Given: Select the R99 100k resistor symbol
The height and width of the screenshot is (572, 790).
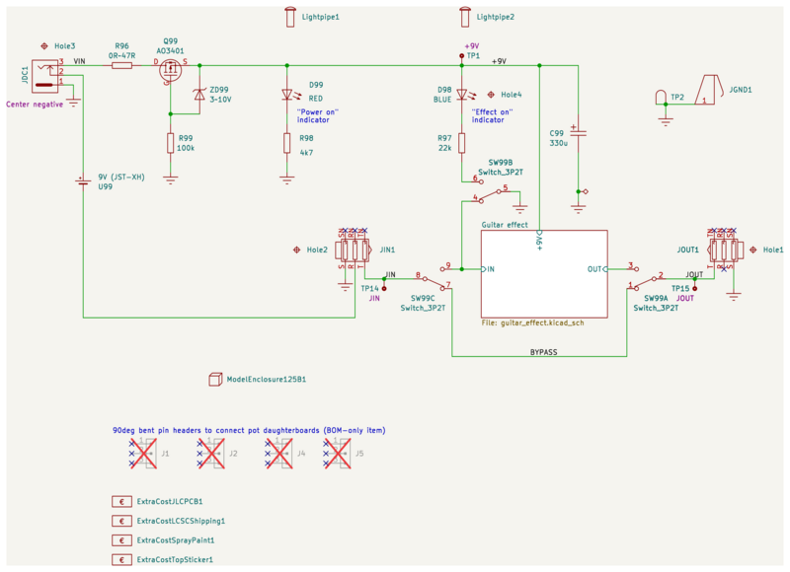Looking at the screenshot, I should pyautogui.click(x=170, y=143).
